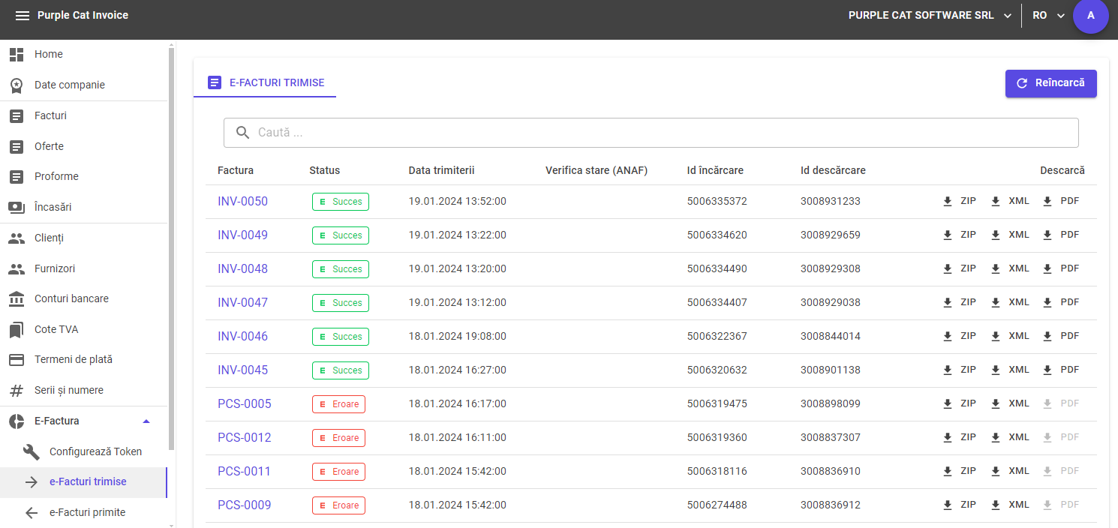Download PDF for INV-0048
This screenshot has width=1118, height=528.
point(1060,268)
